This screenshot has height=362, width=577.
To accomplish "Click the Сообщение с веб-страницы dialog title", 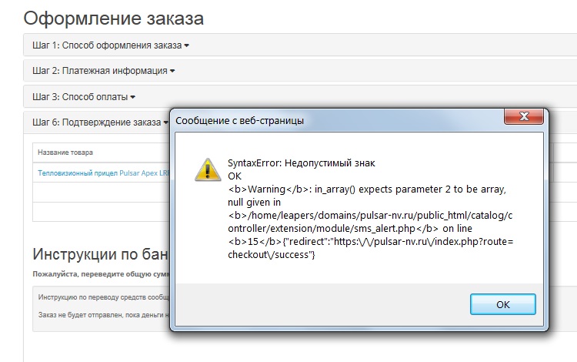I will click(239, 121).
